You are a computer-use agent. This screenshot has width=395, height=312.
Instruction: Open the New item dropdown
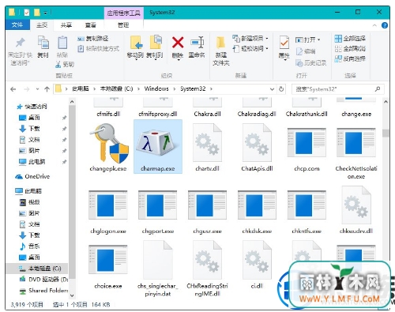(x=250, y=39)
